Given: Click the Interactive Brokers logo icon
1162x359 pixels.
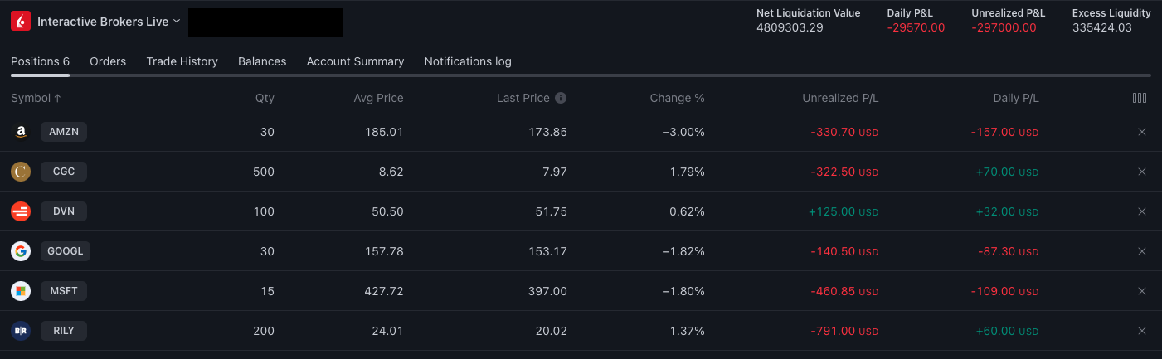Looking at the screenshot, I should [x=21, y=22].
